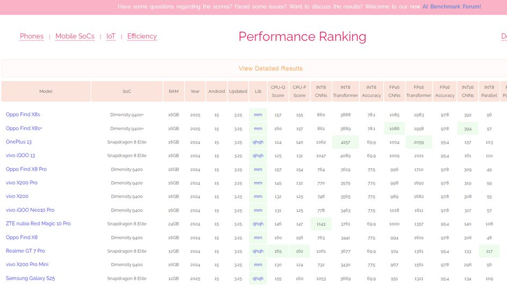The width and height of the screenshot is (507, 285).
Task: Click highlighted 2059 FP16 Transformer score
Action: tap(419, 142)
